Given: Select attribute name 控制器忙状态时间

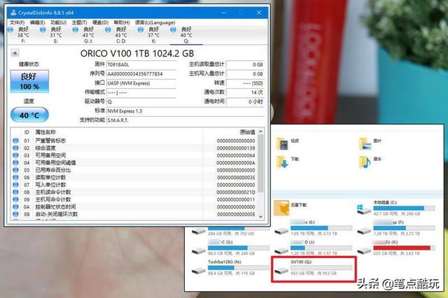Looking at the screenshot, I should point(55,206).
